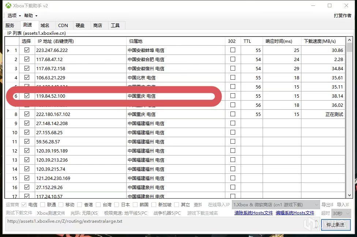The image size is (357, 237).
Task: Click the 查找 link
Action: point(198,205)
